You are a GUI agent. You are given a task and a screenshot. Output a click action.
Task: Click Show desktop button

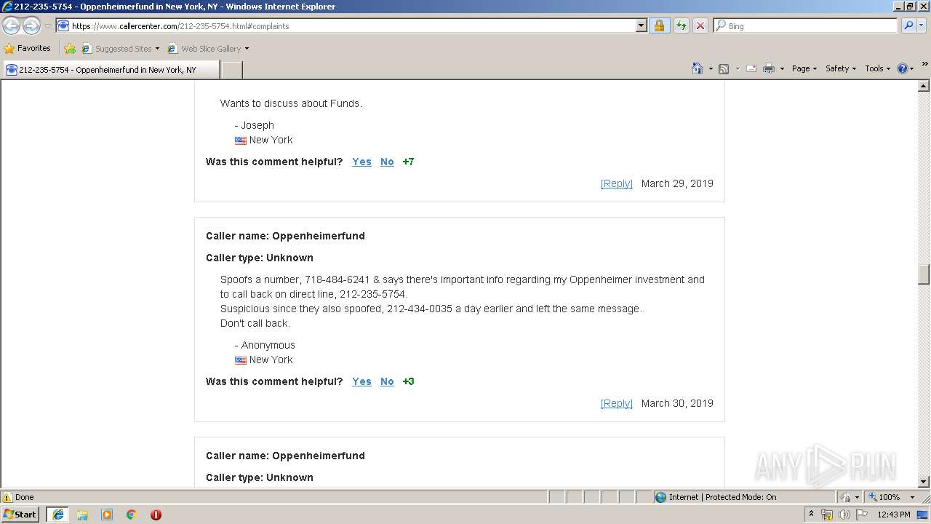[x=924, y=515]
